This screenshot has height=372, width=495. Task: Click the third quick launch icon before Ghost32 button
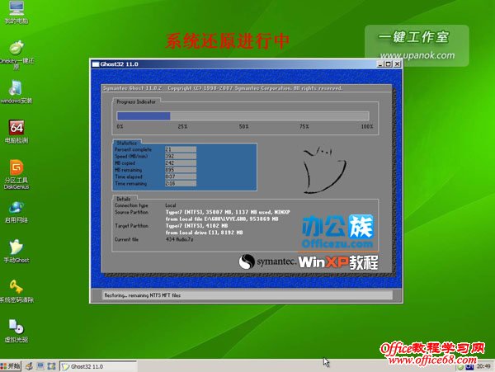click(51, 366)
